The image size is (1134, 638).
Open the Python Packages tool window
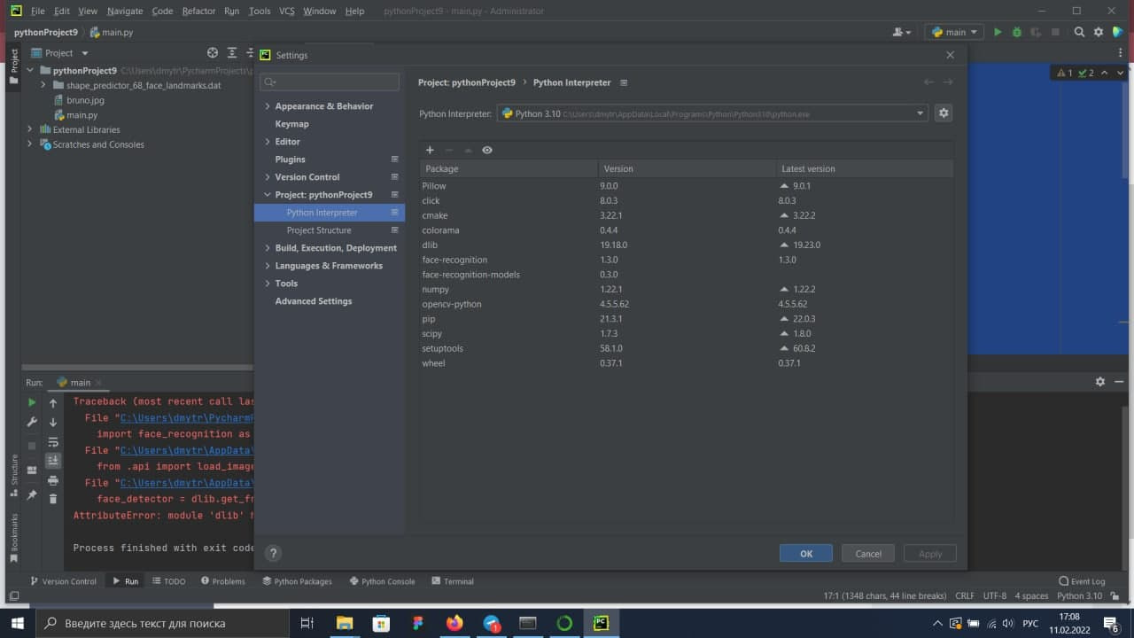pyautogui.click(x=297, y=581)
